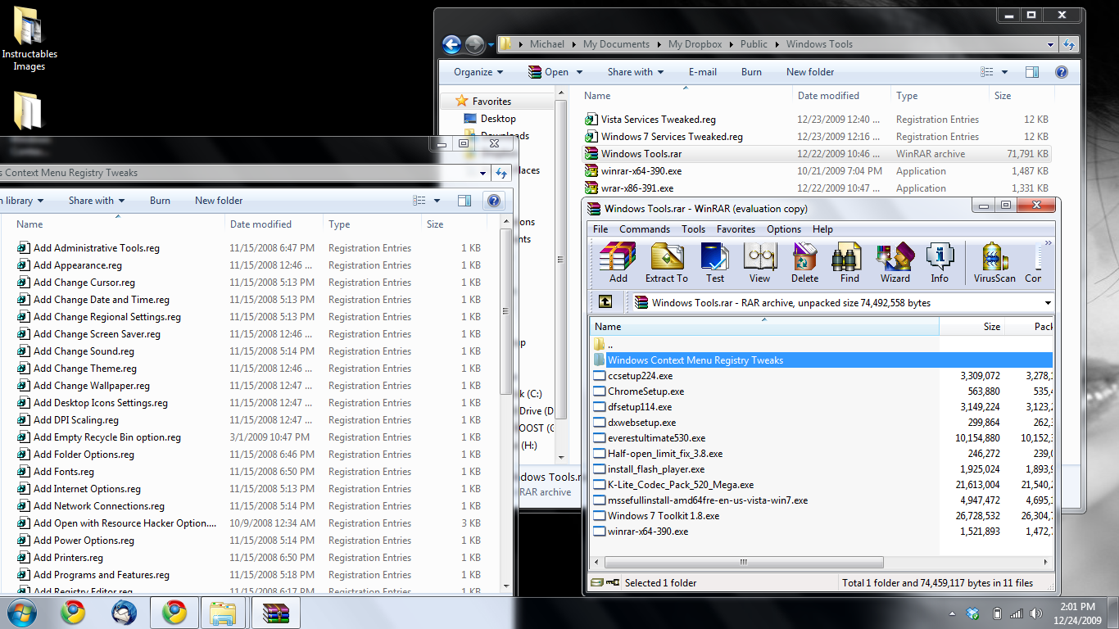Expand more WinRAR toolbar buttons chevron
The image size is (1119, 629).
pyautogui.click(x=1048, y=243)
